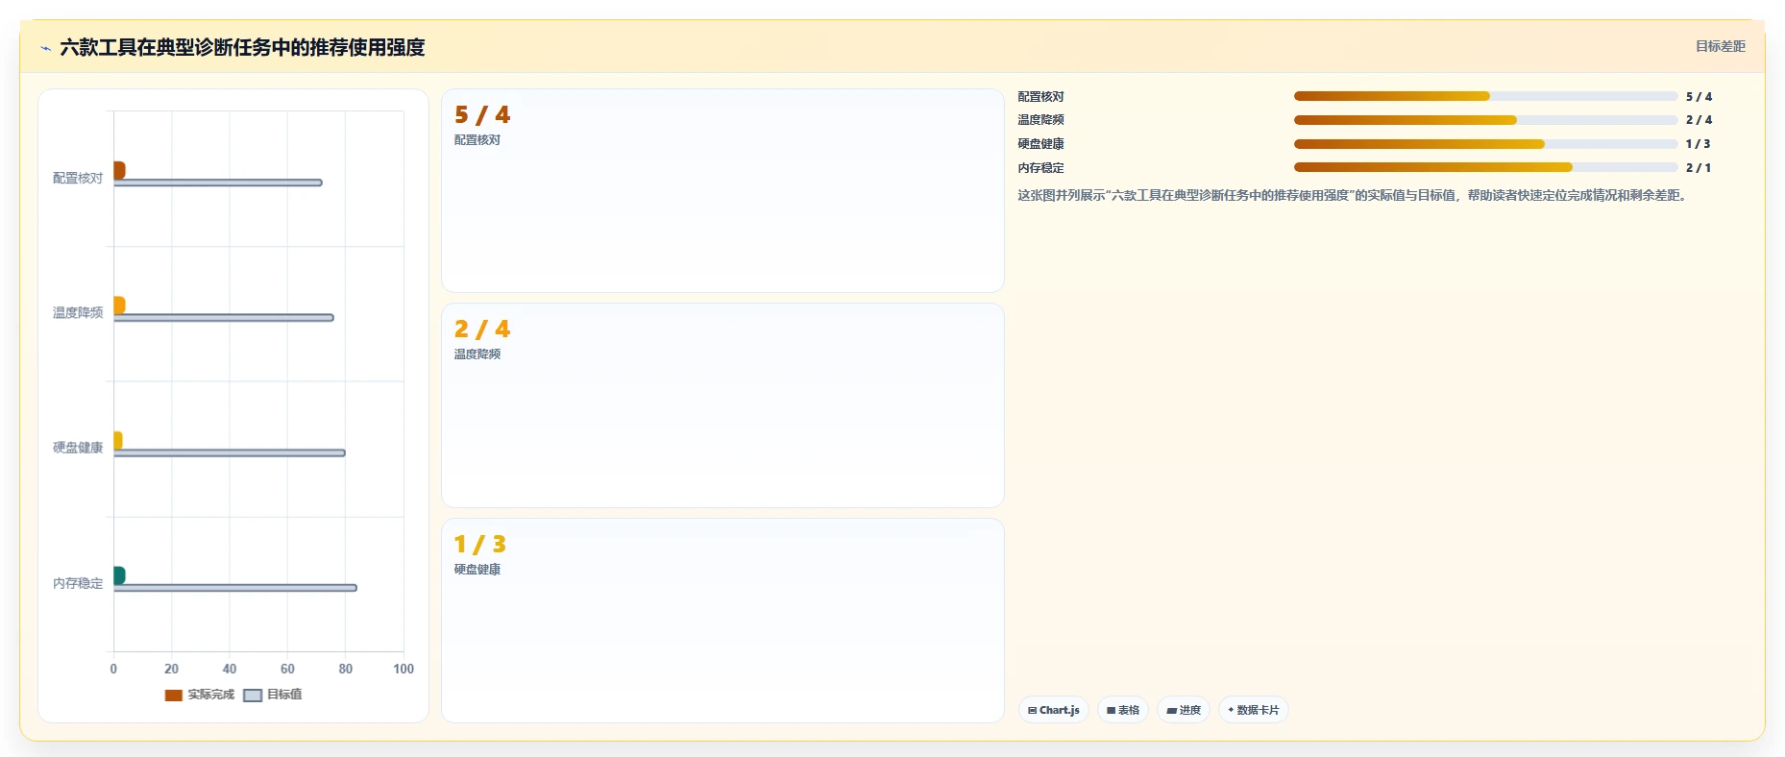Click the 温度降频 target bar in the chart
Image resolution: width=1785 pixels, height=757 pixels.
click(224, 318)
